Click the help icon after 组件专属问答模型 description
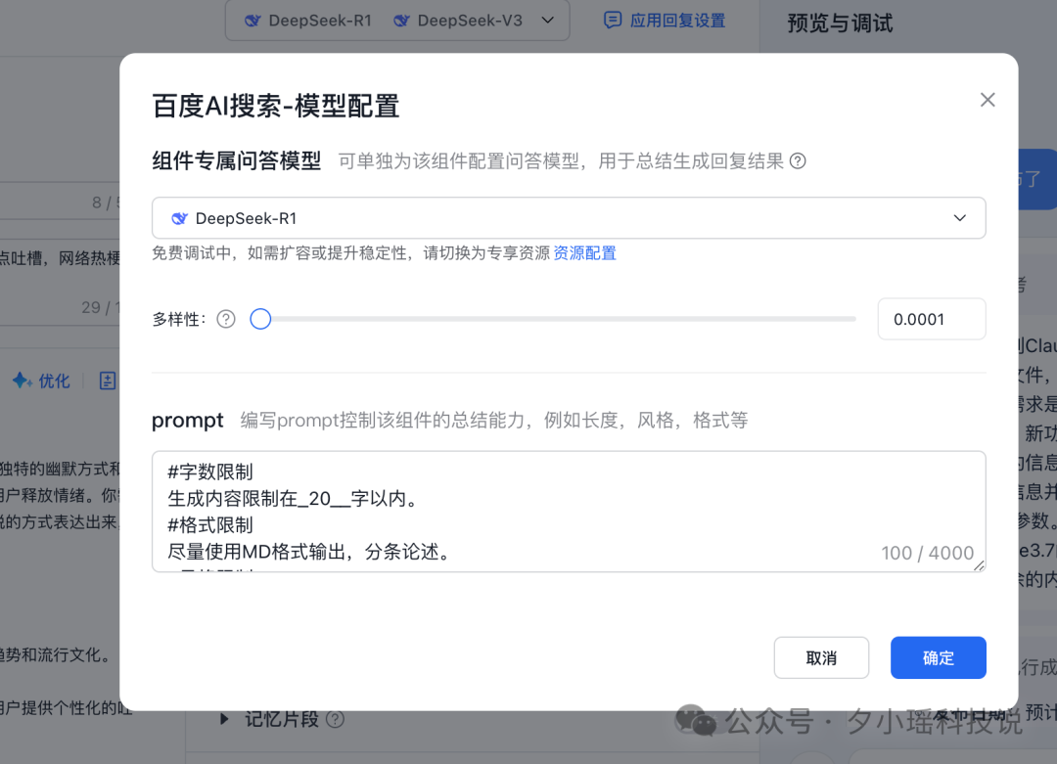The height and width of the screenshot is (764, 1057). coord(798,161)
